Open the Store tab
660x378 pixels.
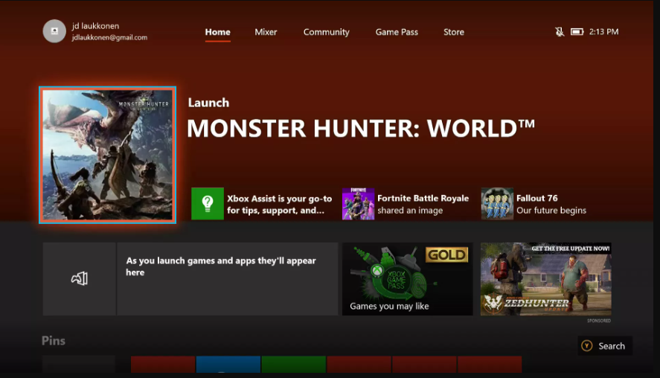[454, 32]
